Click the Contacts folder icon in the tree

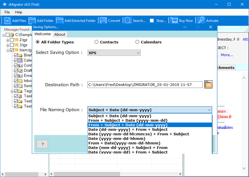point(20,65)
